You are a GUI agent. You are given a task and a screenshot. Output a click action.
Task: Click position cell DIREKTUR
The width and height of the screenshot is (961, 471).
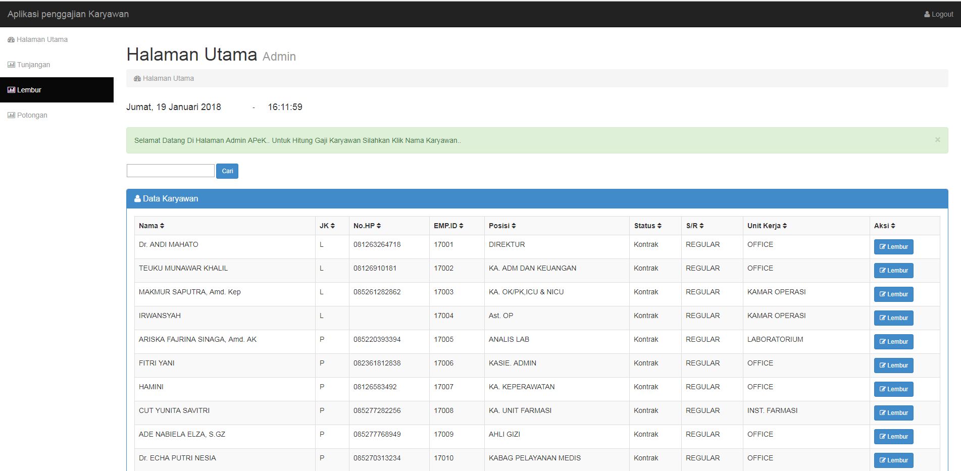point(507,244)
